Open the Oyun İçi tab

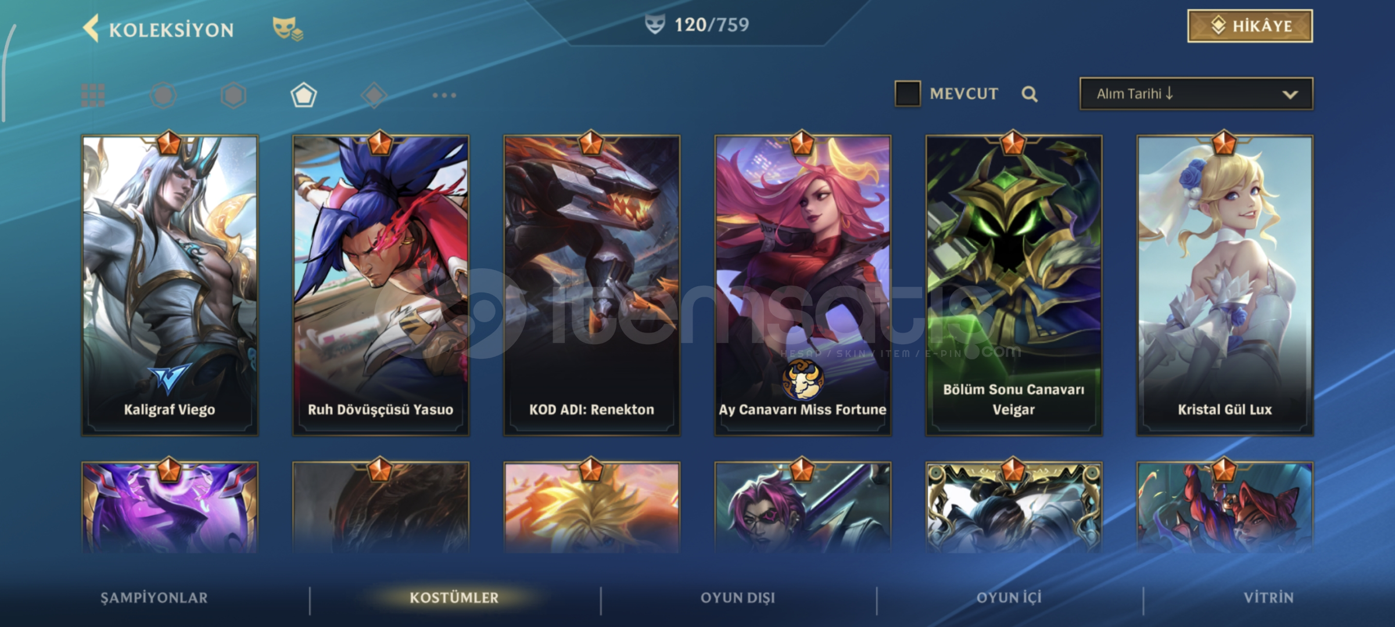pyautogui.click(x=1009, y=598)
